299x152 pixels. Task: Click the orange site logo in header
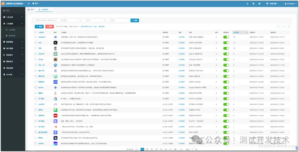point(3,4)
